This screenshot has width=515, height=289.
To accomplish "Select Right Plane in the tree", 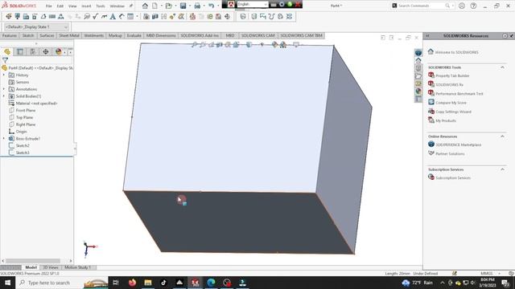I will click(26, 124).
